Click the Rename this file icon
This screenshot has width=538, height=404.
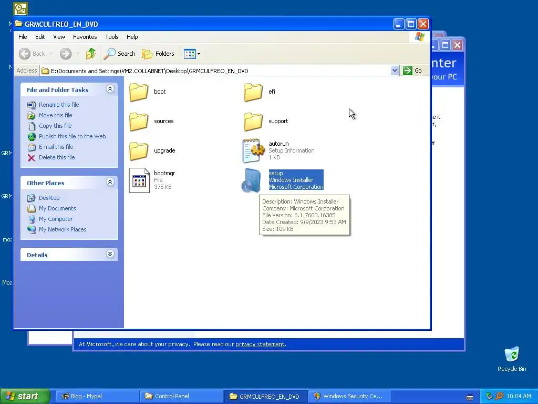pos(32,105)
